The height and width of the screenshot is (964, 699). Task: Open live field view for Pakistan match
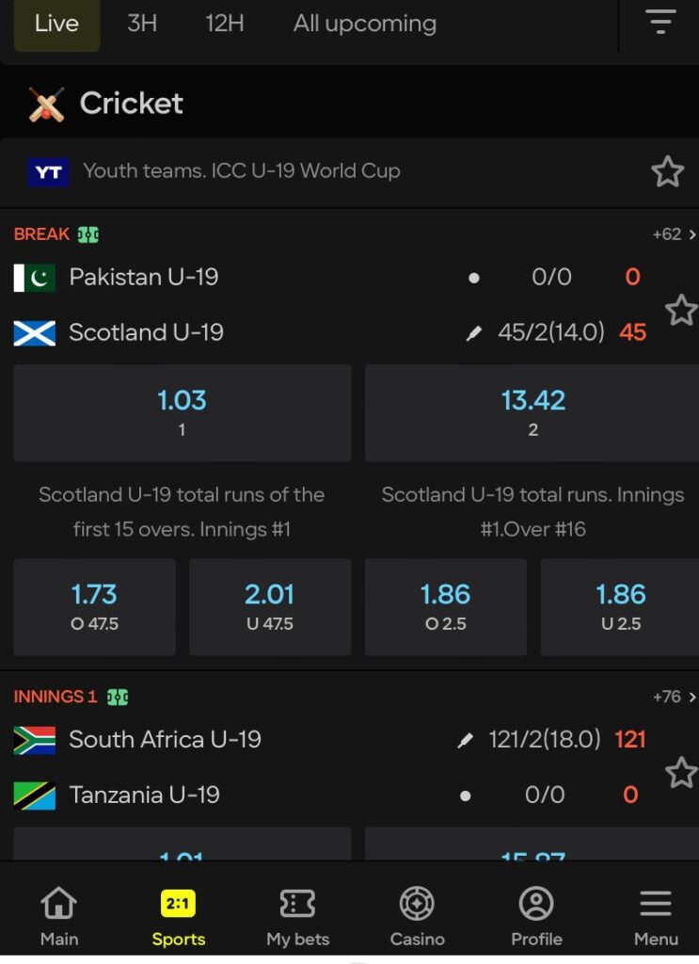point(88,234)
